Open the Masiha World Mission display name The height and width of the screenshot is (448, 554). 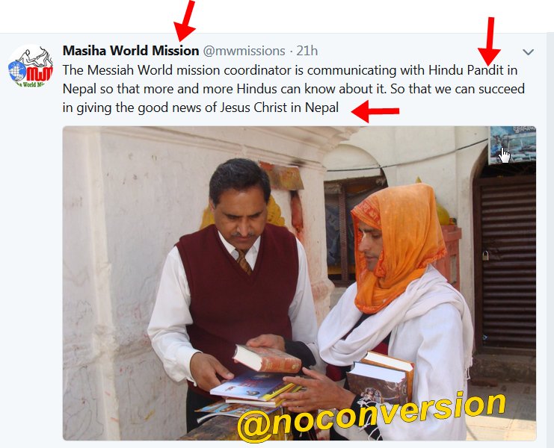tap(131, 51)
